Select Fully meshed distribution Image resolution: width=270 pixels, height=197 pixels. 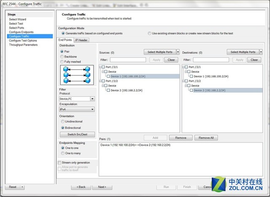click(x=62, y=61)
